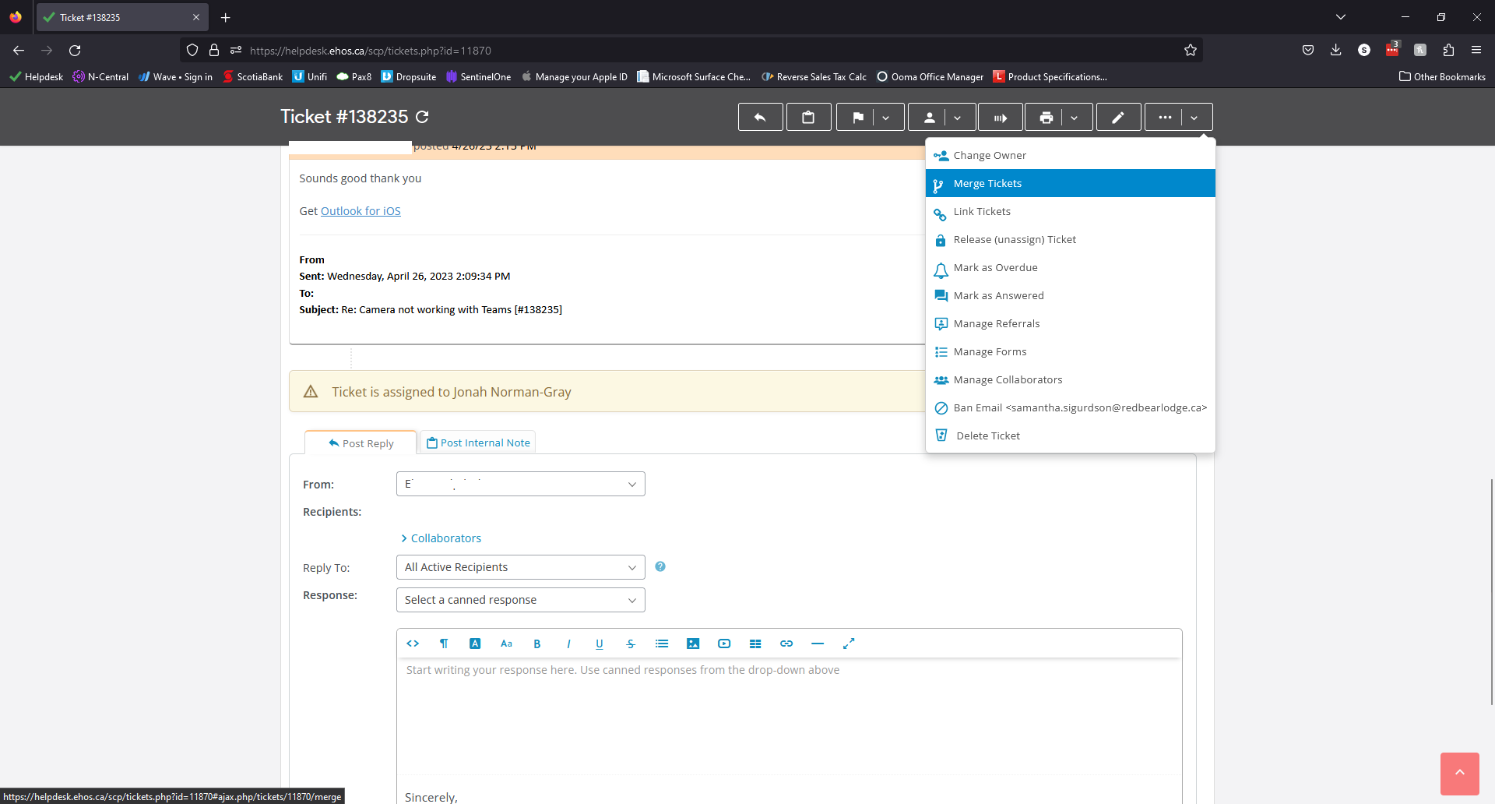
Task: Select Merge Tickets from the menu
Action: [987, 183]
